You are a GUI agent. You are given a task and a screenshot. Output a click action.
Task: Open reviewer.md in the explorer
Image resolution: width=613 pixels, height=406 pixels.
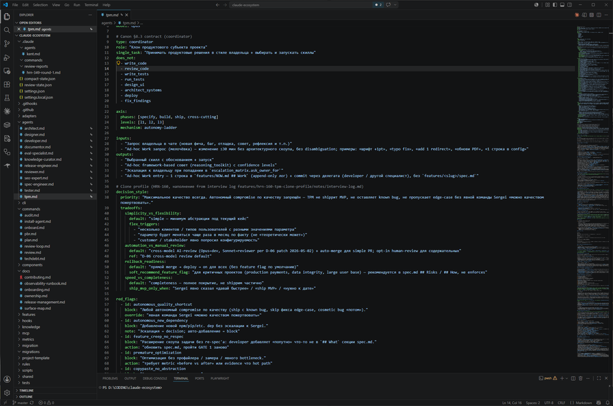click(x=34, y=172)
